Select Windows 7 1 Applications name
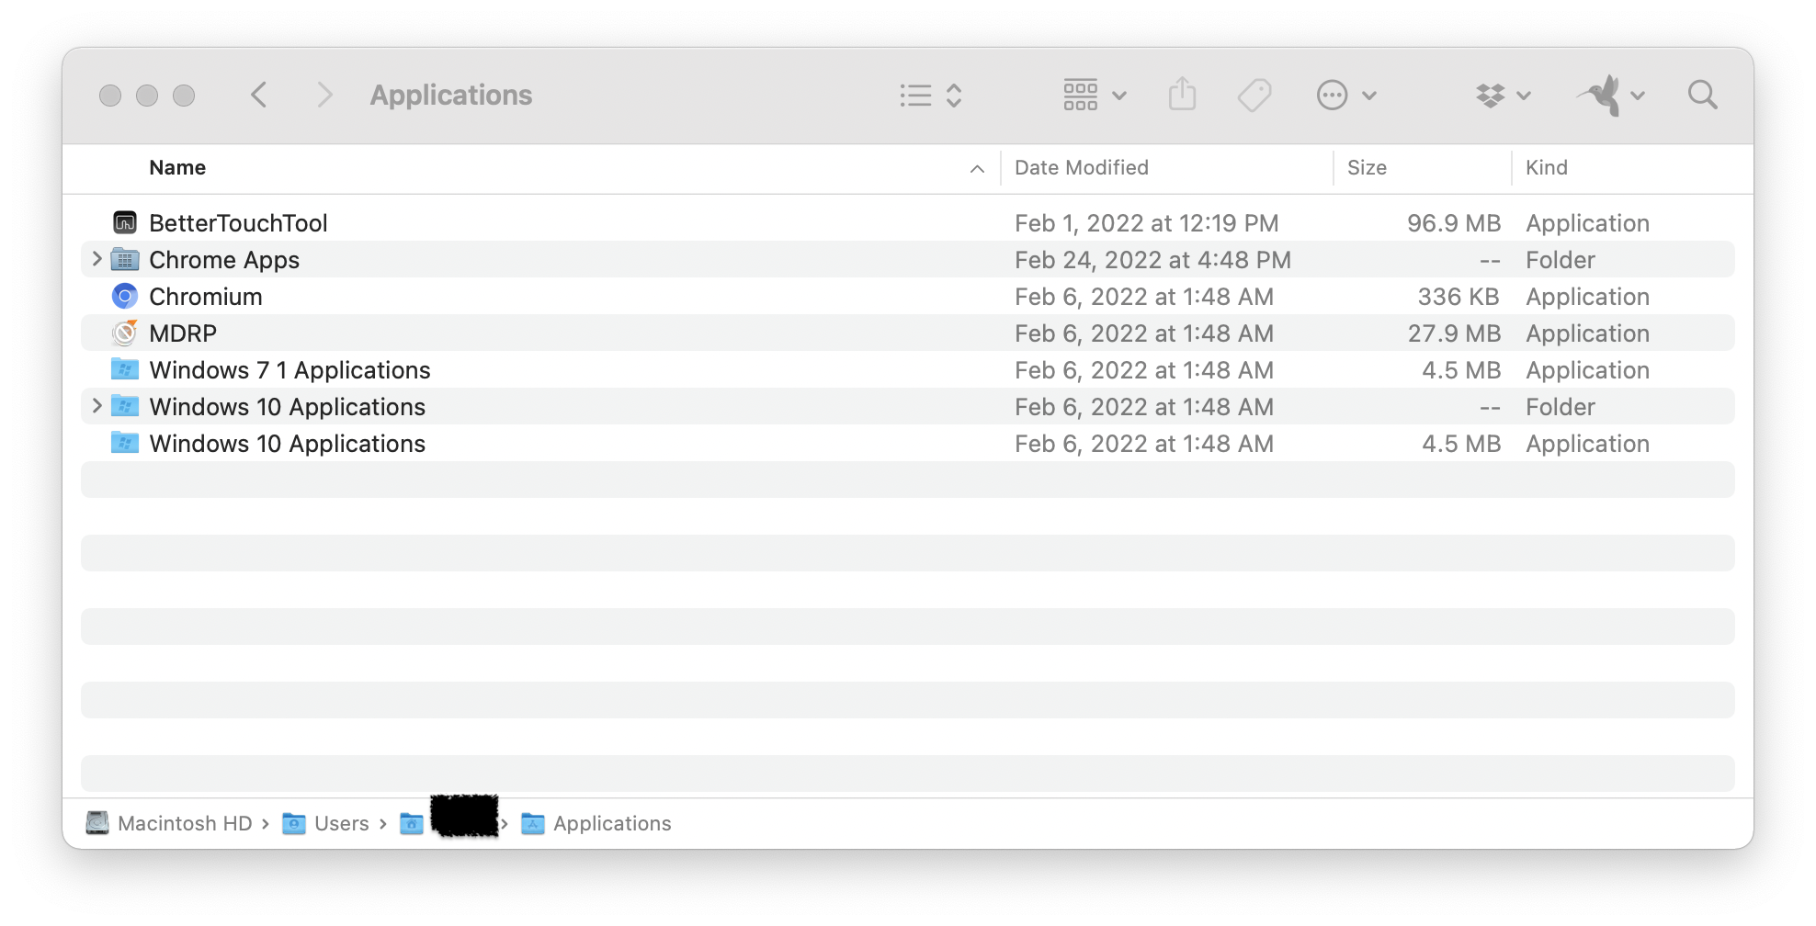This screenshot has width=1816, height=926. (x=289, y=370)
